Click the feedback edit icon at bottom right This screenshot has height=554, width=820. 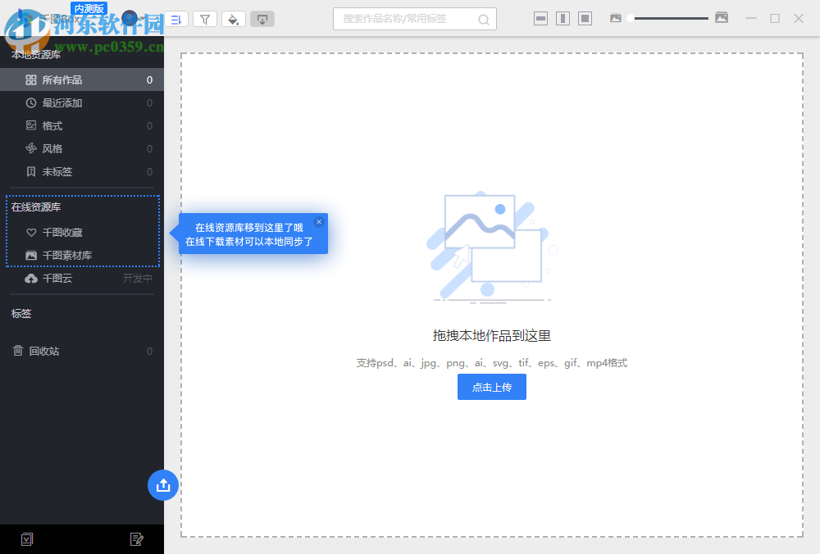137,539
